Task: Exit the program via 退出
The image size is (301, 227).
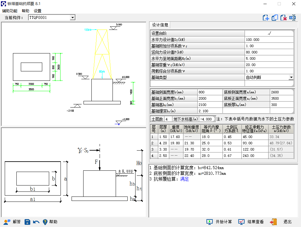Action: click(x=281, y=222)
